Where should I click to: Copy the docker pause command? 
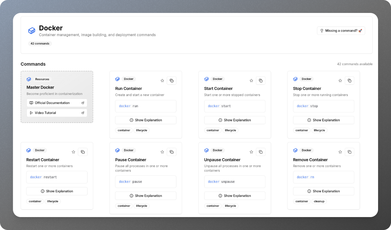point(172,152)
